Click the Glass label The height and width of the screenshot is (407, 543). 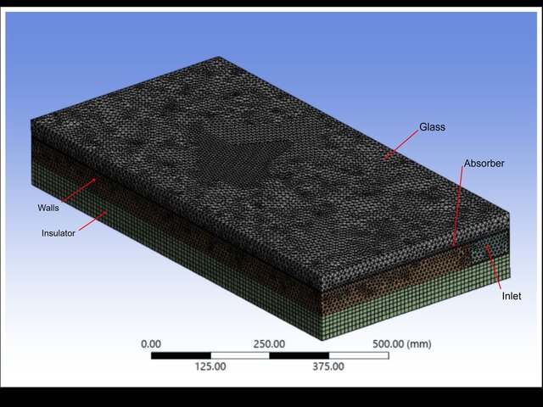[x=432, y=127]
